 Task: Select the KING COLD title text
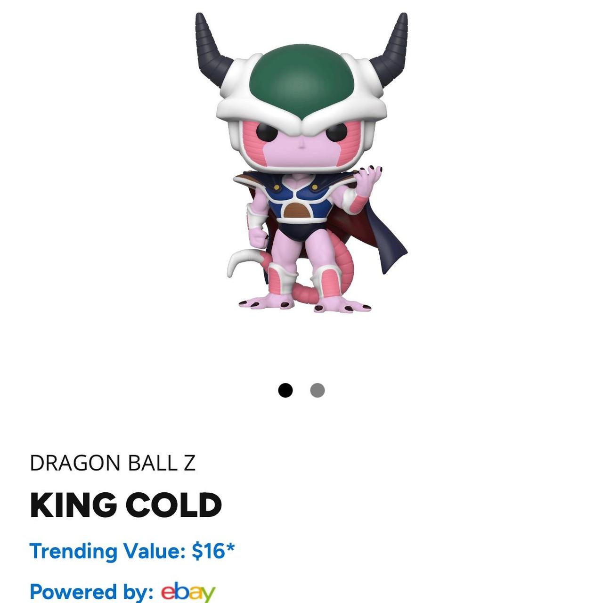(x=126, y=505)
